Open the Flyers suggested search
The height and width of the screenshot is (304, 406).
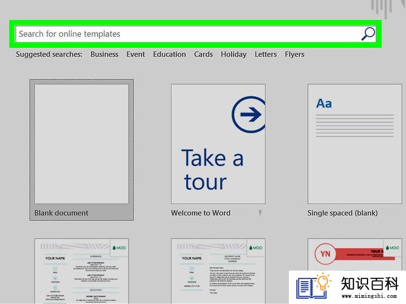tap(294, 55)
